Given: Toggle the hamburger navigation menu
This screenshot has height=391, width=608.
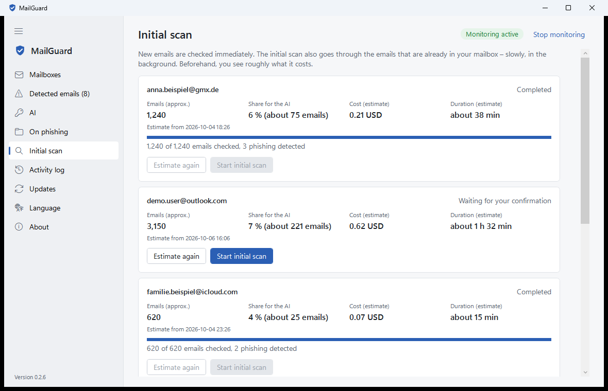Looking at the screenshot, I should tap(19, 31).
